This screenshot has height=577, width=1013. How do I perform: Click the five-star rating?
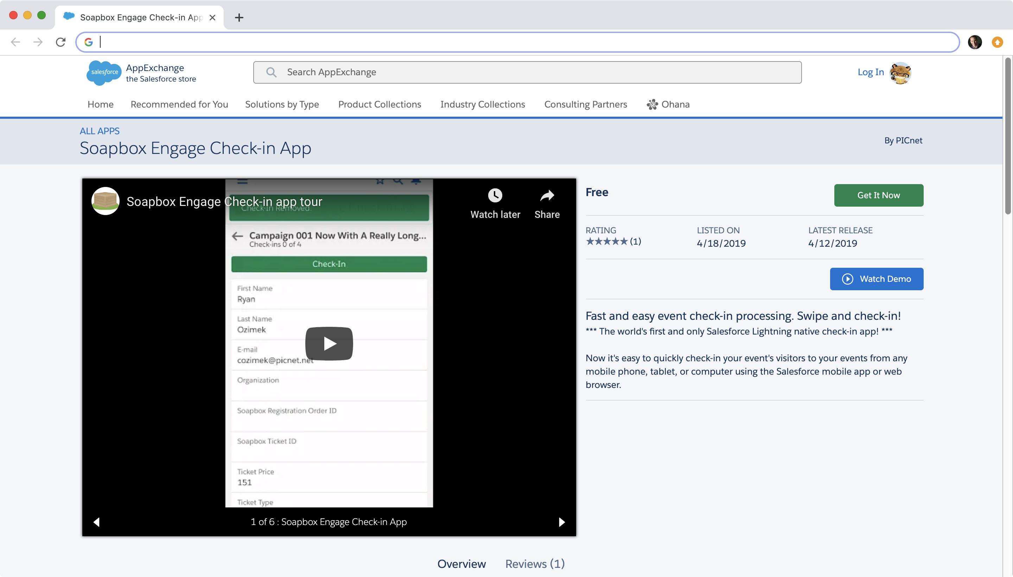(x=607, y=241)
